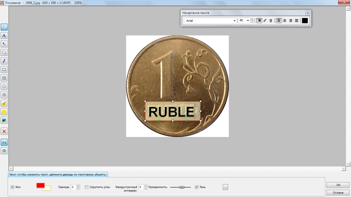Choose the arrow line tool
The image size is (351, 197).
(x=4, y=44)
